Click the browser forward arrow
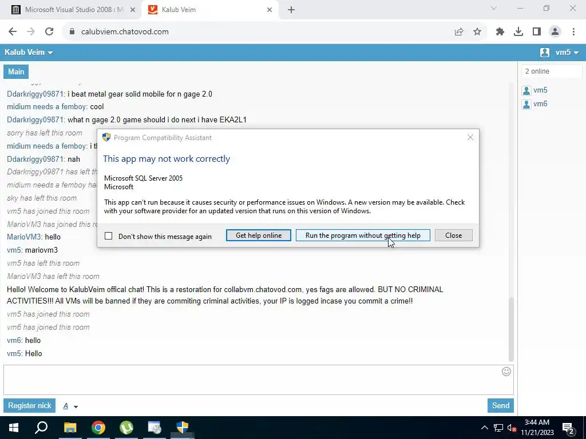Viewport: 586px width, 439px height. tap(31, 32)
